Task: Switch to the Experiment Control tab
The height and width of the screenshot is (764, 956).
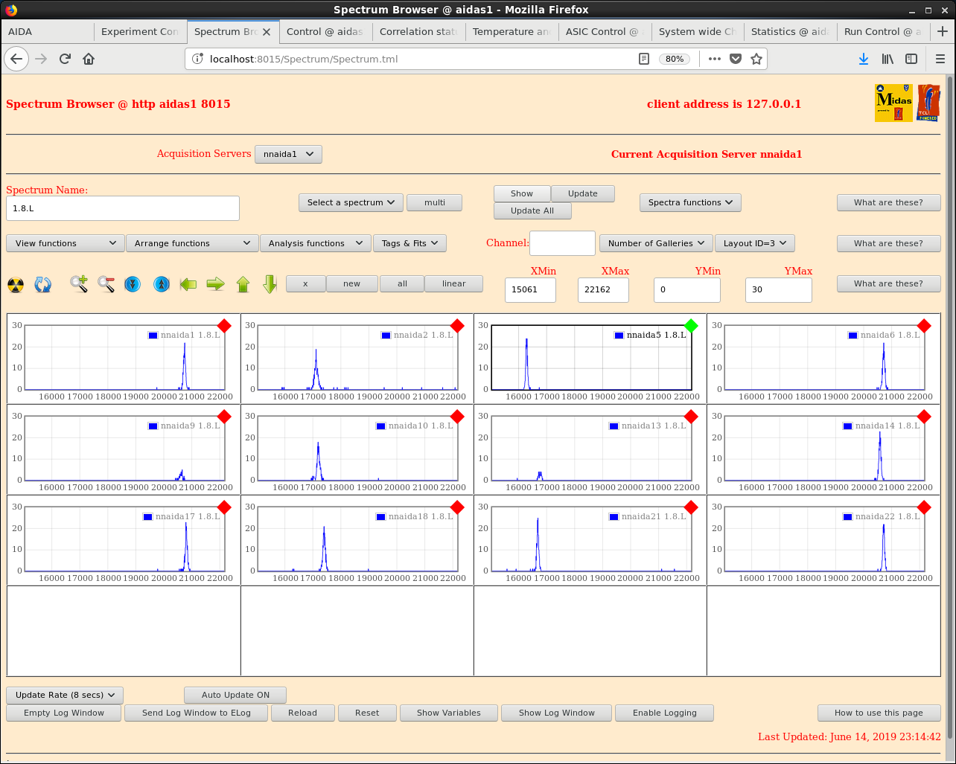Action: (140, 31)
